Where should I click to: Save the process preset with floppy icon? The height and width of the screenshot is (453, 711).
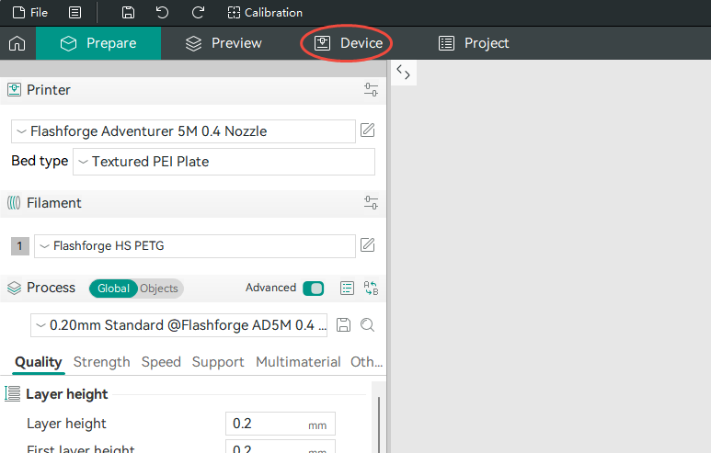(343, 324)
